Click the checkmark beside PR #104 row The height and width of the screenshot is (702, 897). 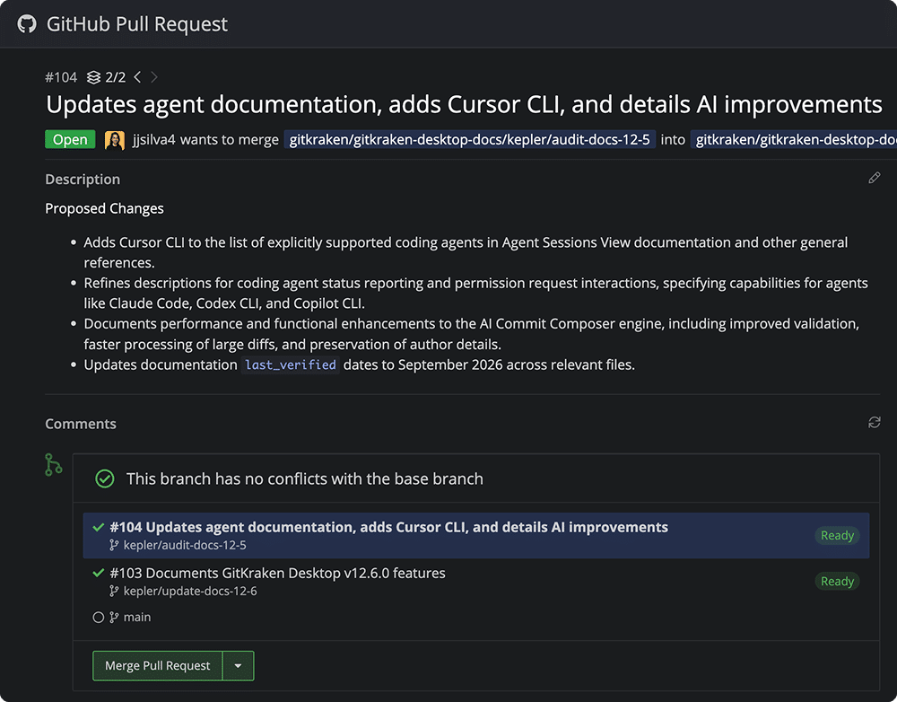[99, 527]
